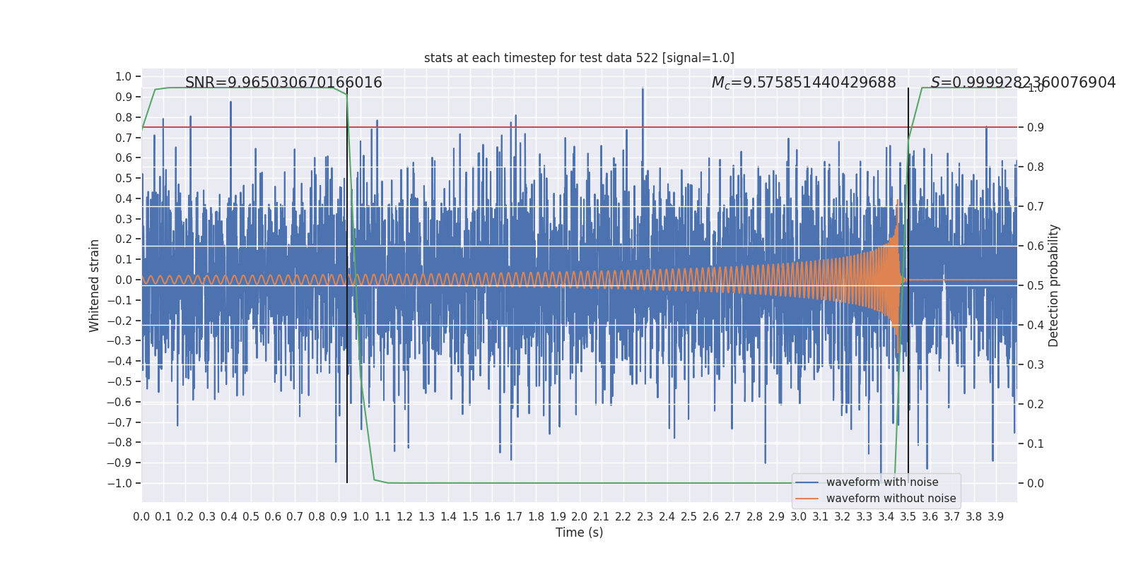Screen dimensions: 1131x565
Task: Click Whitened strain tick label 0.1
Action: [x=124, y=260]
